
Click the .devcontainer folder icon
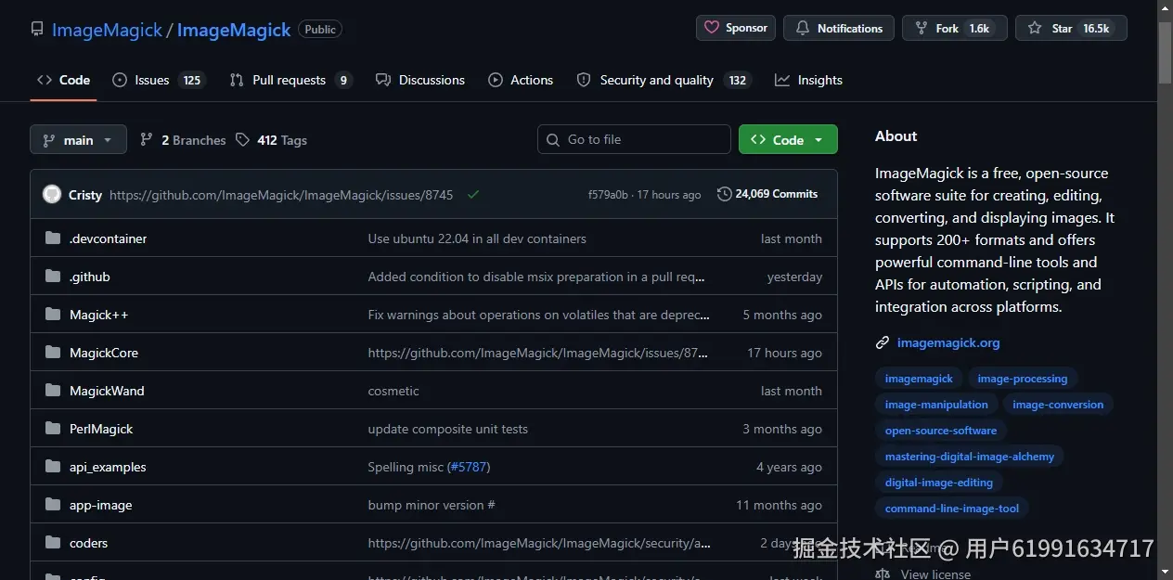click(53, 238)
